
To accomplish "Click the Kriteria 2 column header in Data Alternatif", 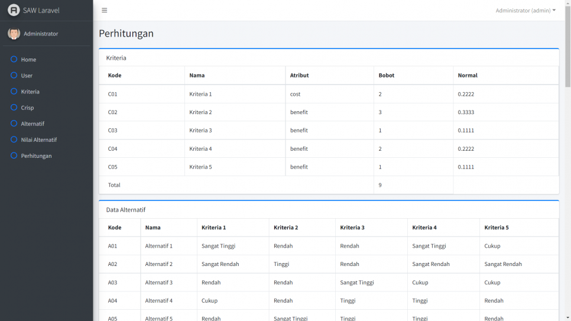I will point(286,228).
